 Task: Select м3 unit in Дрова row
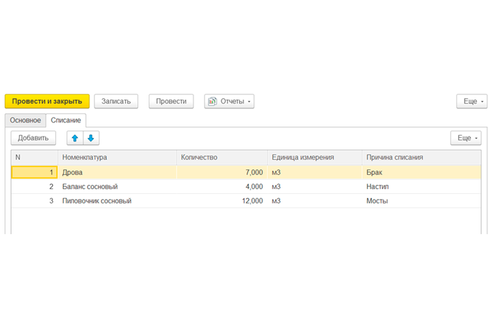coord(315,173)
